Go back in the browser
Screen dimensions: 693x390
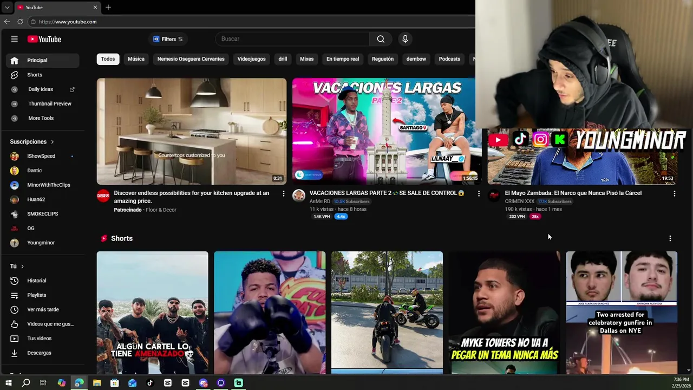tap(6, 22)
